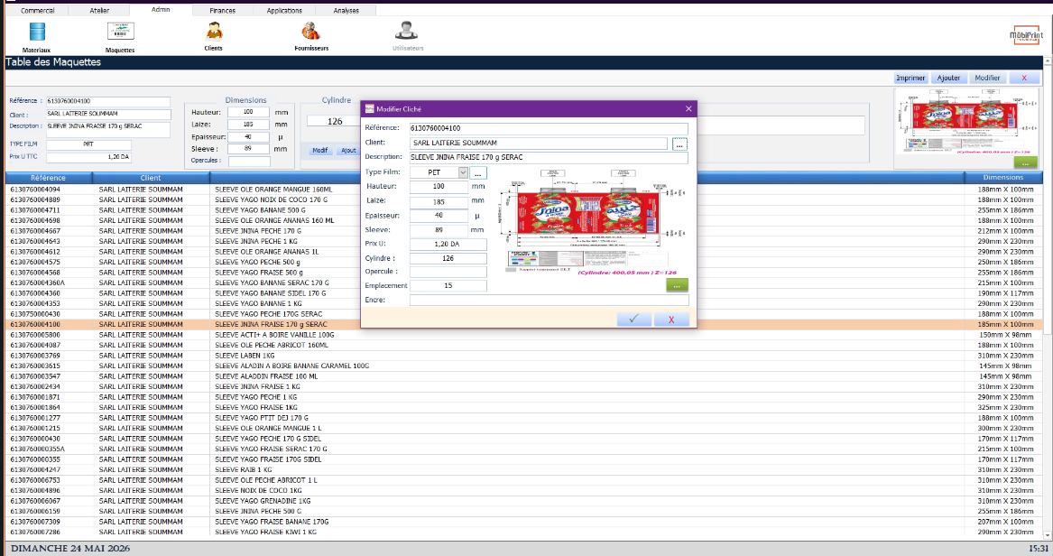This screenshot has width=1053, height=556.
Task: Click the Modif button in Cylindre panel
Action: pos(319,151)
